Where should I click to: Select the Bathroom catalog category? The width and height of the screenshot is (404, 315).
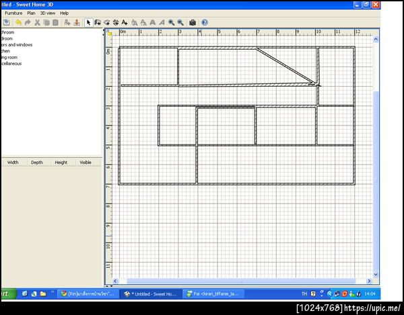pyautogui.click(x=7, y=32)
